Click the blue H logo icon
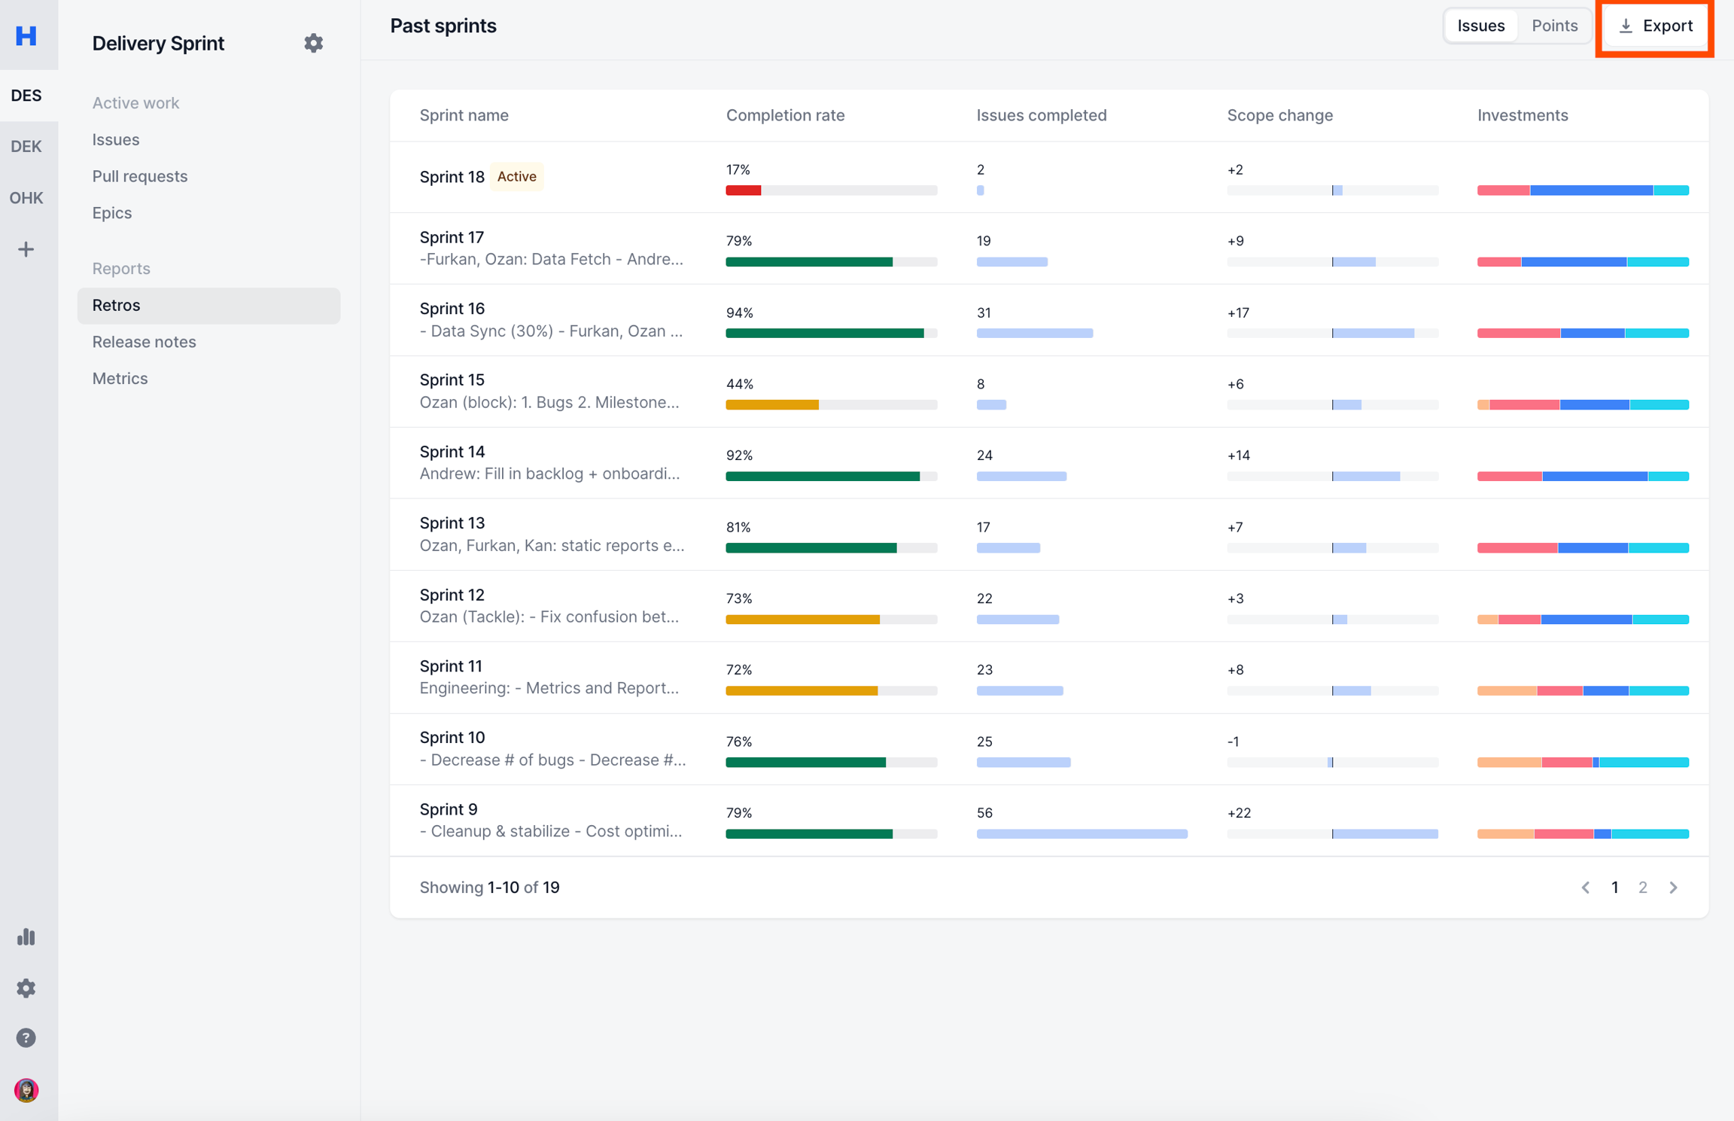The image size is (1734, 1121). 26,35
